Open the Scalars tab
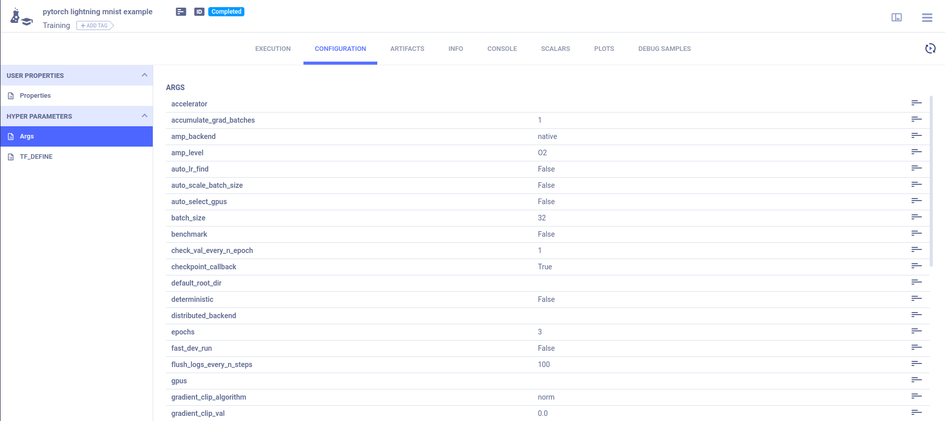 click(x=555, y=49)
